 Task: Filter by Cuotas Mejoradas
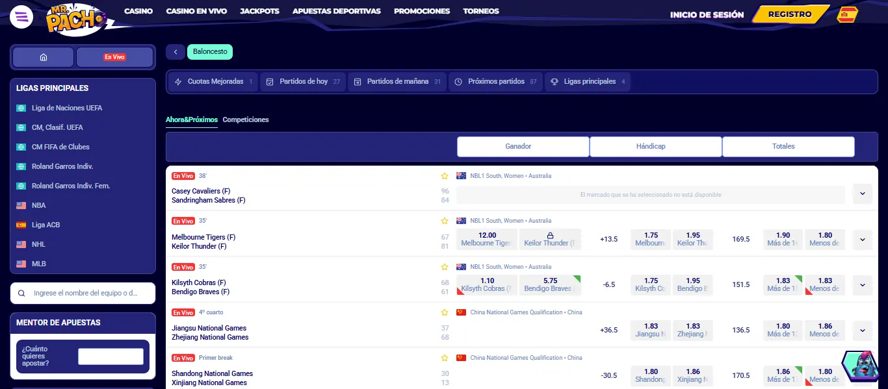coord(213,82)
